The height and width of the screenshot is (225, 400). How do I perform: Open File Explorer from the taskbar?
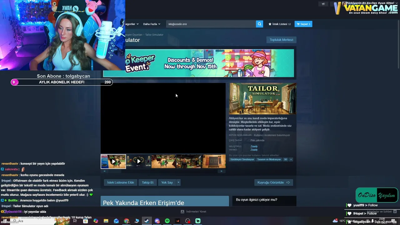pos(106,221)
